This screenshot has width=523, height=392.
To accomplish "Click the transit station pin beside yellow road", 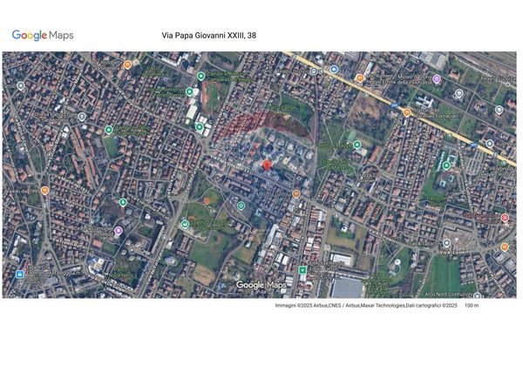I will tap(314, 71).
